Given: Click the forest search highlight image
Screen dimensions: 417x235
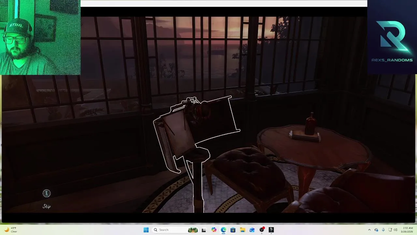Looking at the screenshot, I should pyautogui.click(x=193, y=230).
